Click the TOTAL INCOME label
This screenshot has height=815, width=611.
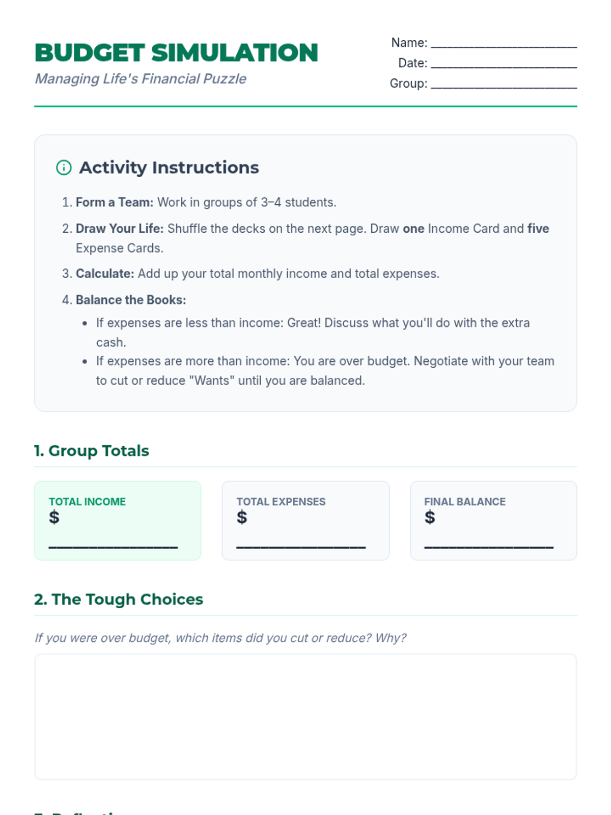pyautogui.click(x=87, y=502)
